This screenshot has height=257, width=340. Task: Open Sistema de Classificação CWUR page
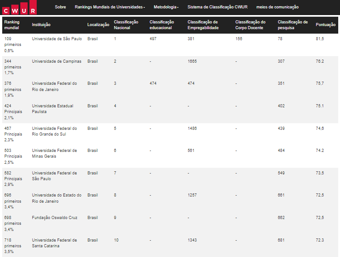(218, 7)
